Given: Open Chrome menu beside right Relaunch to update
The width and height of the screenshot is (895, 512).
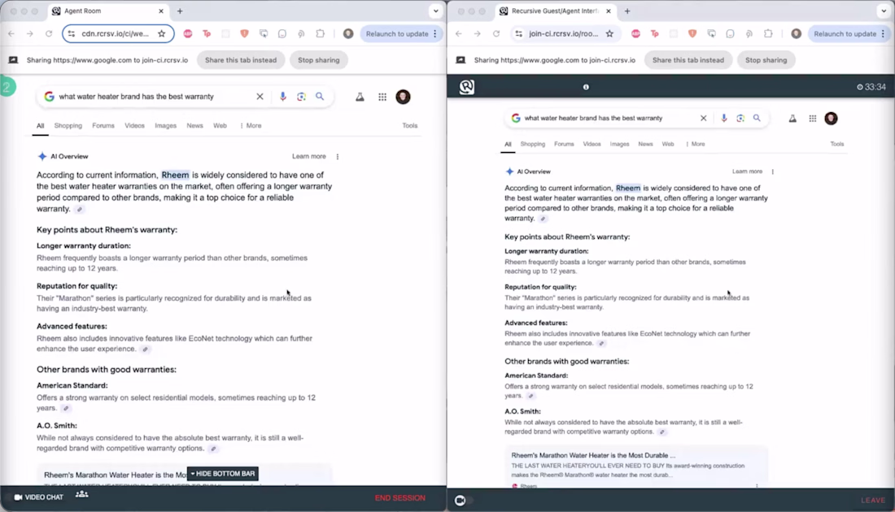Looking at the screenshot, I should coord(883,33).
